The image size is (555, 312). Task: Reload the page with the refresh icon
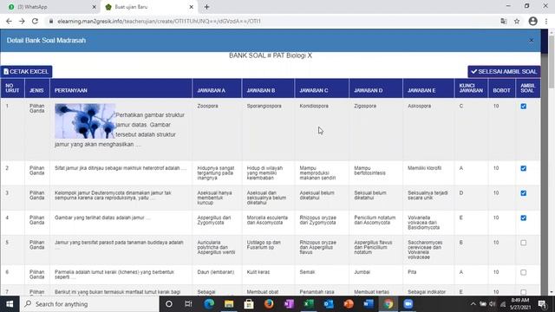(35, 21)
